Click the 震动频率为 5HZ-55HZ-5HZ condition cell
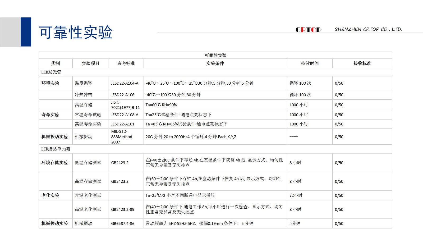This screenshot has height=238, width=423. pos(215,223)
